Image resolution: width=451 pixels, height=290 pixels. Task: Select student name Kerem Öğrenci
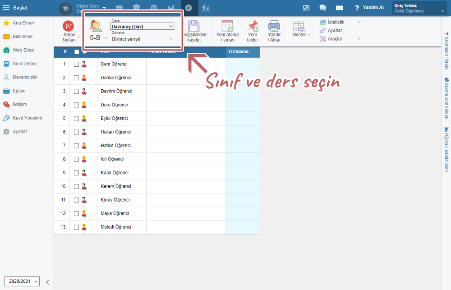115,186
